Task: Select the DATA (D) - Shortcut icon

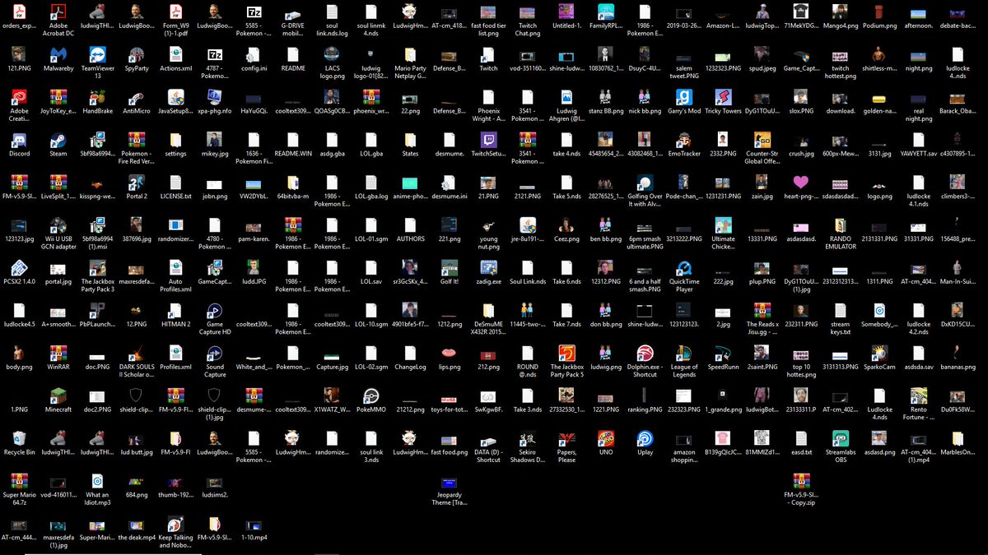Action: point(488,443)
